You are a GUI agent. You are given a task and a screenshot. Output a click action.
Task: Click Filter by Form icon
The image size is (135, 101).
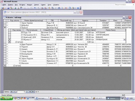52,8
